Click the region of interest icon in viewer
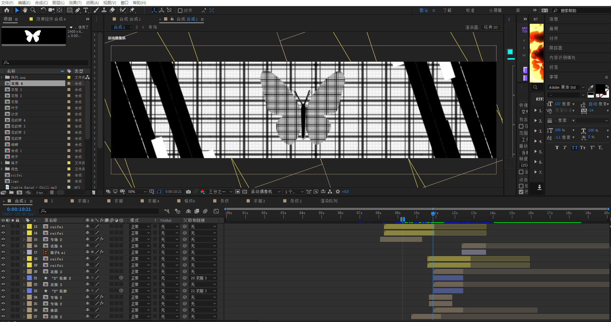Viewport: 611px width, 322px height. (238, 192)
